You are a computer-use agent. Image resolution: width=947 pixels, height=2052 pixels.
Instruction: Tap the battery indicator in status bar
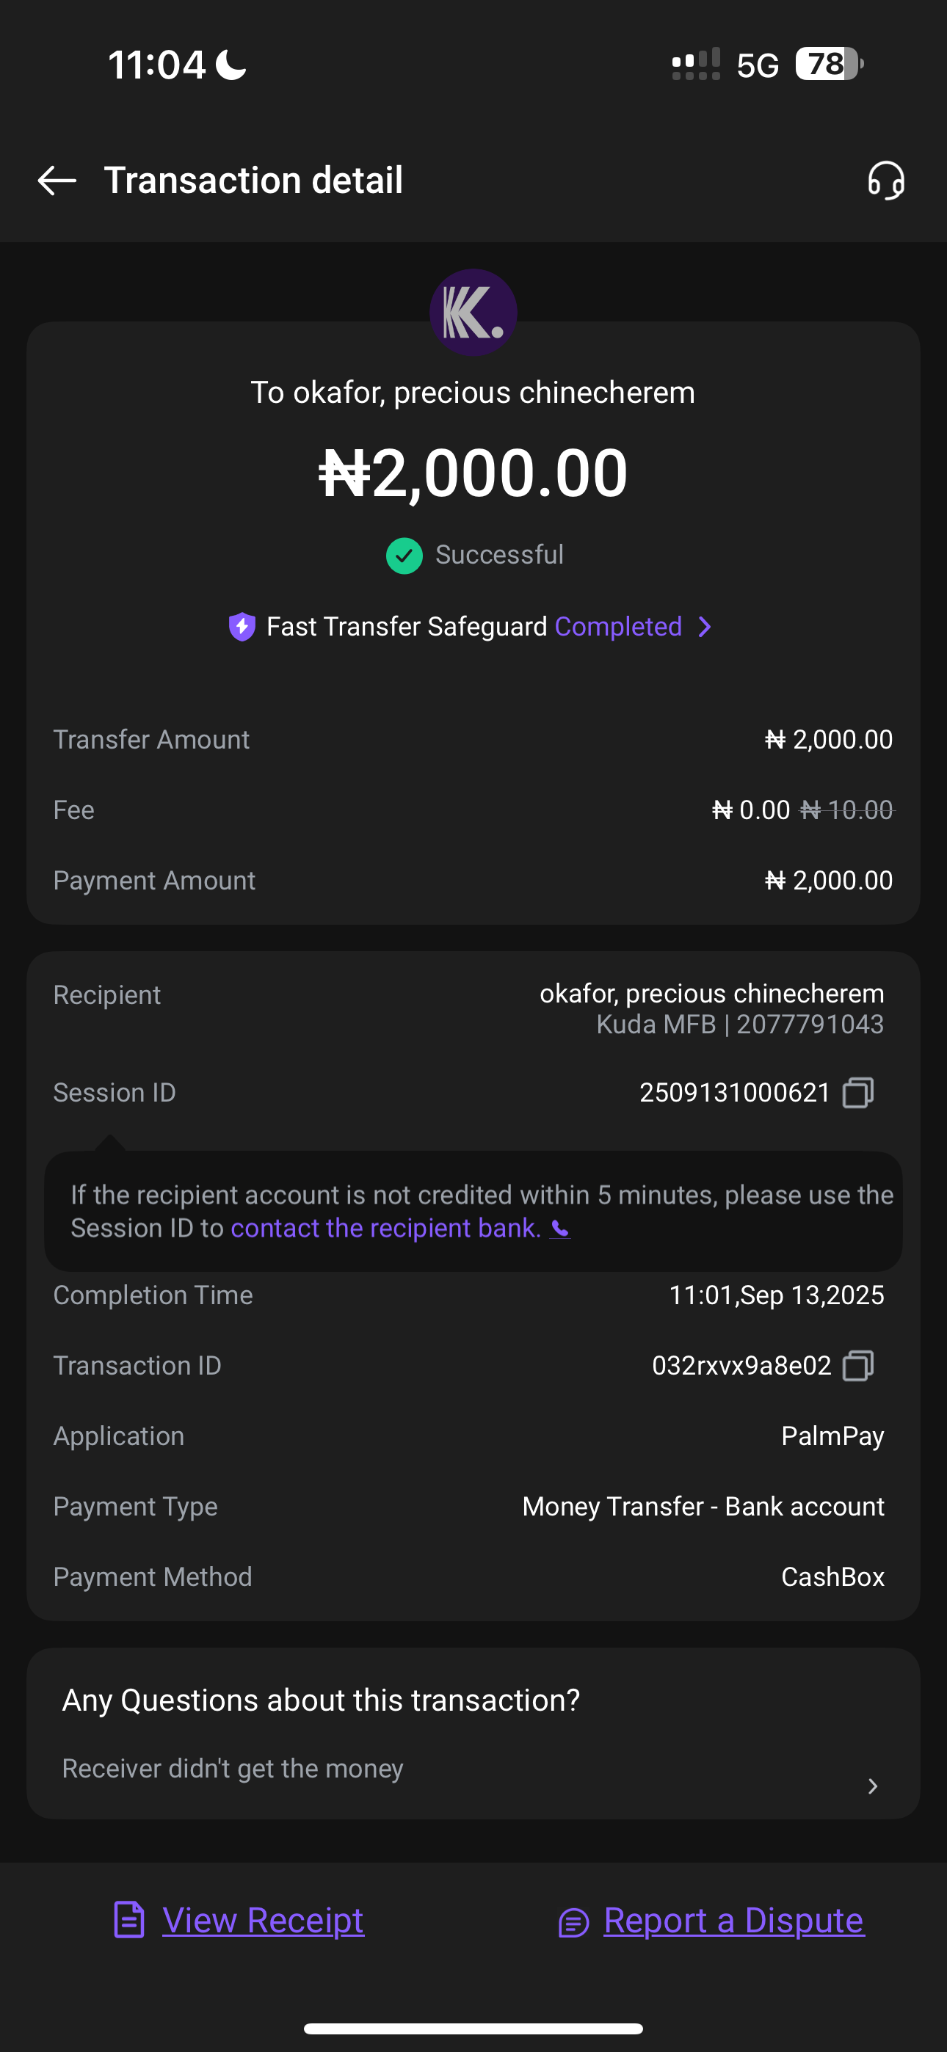click(x=828, y=64)
